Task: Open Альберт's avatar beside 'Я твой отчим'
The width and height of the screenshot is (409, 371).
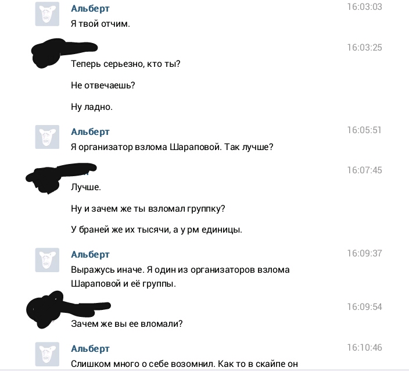Action: [47, 14]
